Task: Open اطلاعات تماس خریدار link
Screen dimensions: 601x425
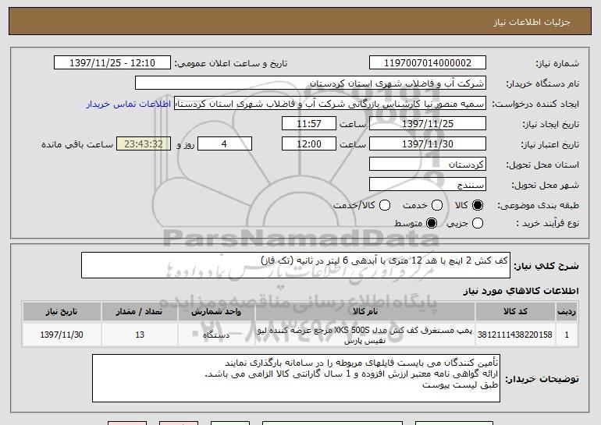Action: [129, 104]
